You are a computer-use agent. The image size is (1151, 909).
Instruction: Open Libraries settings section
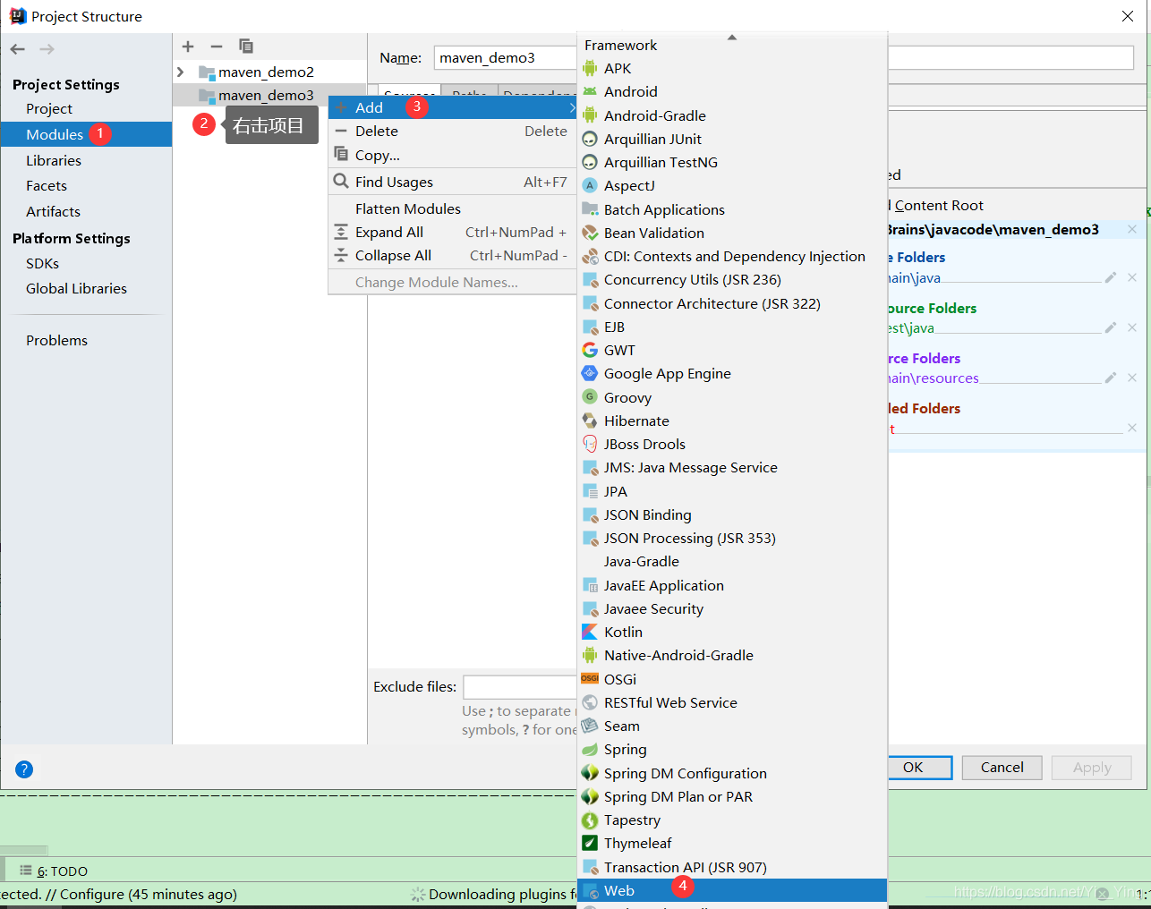(54, 160)
